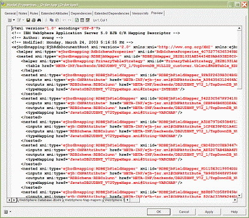Viewport: 249px width, 218px height.
Task: Click the OK button
Action: 158,211
